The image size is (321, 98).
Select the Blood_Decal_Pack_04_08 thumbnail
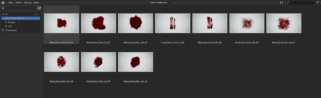pyautogui.click(x=61, y=62)
